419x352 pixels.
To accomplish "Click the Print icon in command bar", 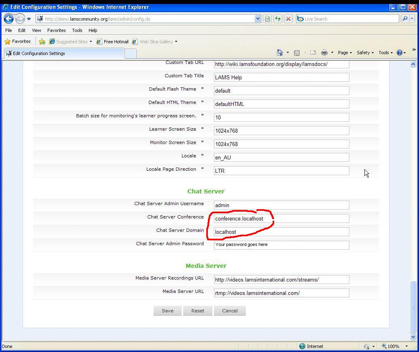I will click(x=324, y=53).
